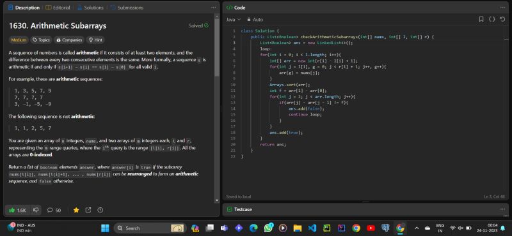This screenshot has height=236, width=512.
Task: Switch to the Editorial tab
Action: tap(58, 8)
